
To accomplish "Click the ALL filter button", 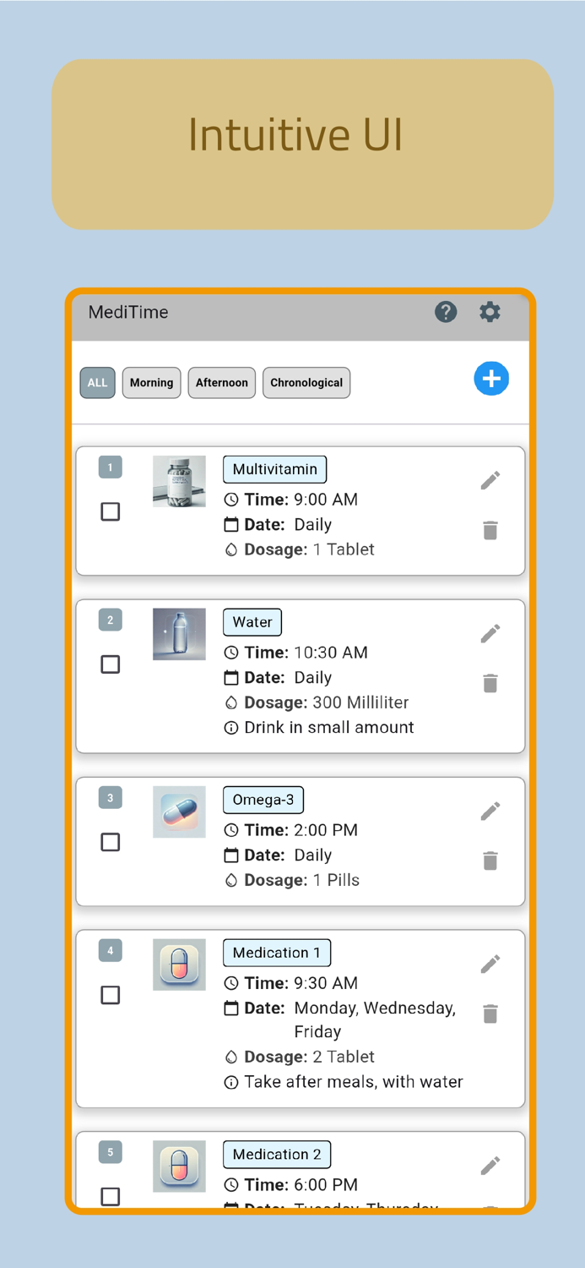I will 97,382.
